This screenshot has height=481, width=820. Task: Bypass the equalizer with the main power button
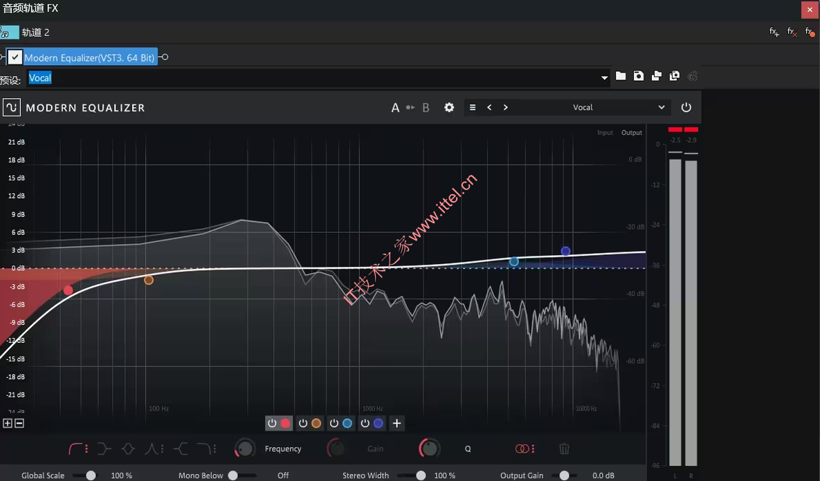point(686,107)
